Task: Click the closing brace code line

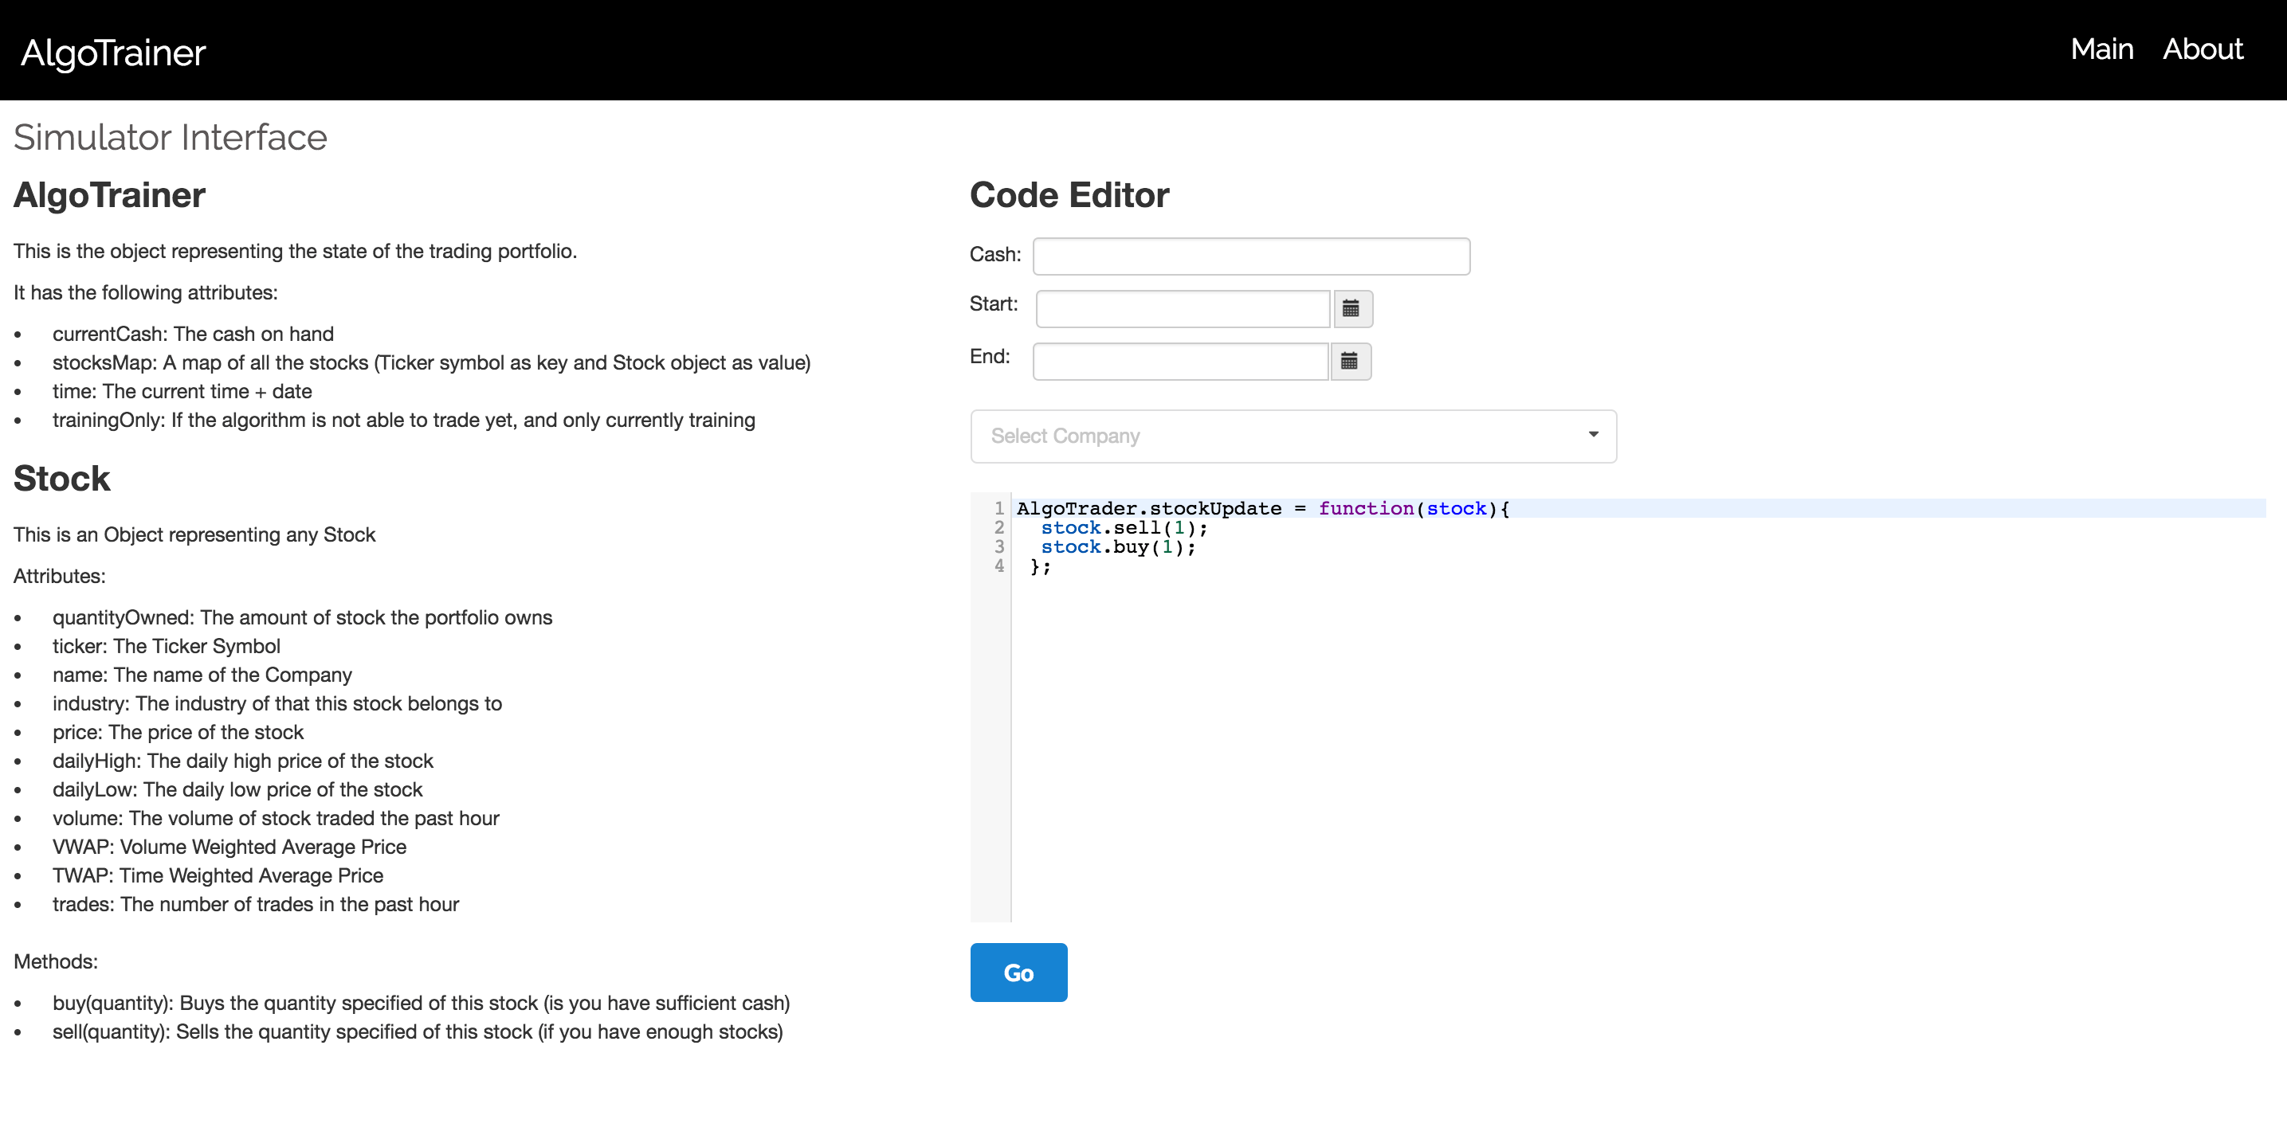Action: (1041, 567)
